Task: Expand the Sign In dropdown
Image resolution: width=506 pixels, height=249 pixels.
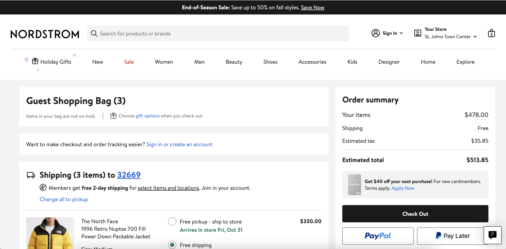Action: [x=401, y=33]
